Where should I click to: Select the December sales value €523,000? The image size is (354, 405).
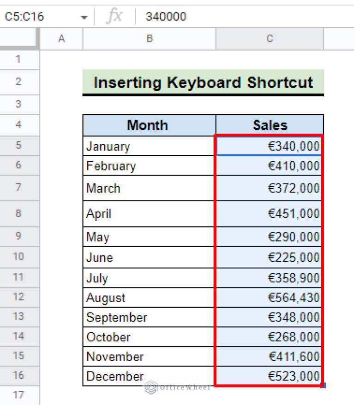pyautogui.click(x=270, y=376)
